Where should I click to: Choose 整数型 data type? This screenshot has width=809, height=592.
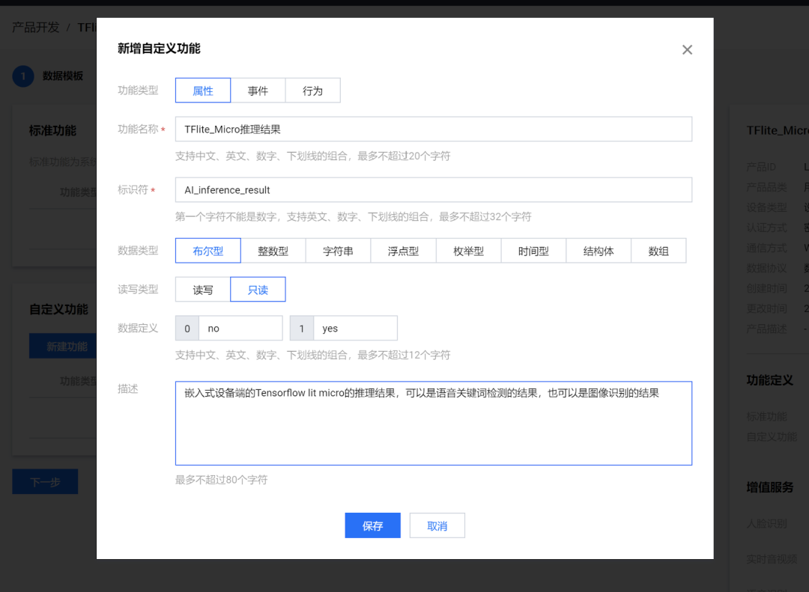273,251
